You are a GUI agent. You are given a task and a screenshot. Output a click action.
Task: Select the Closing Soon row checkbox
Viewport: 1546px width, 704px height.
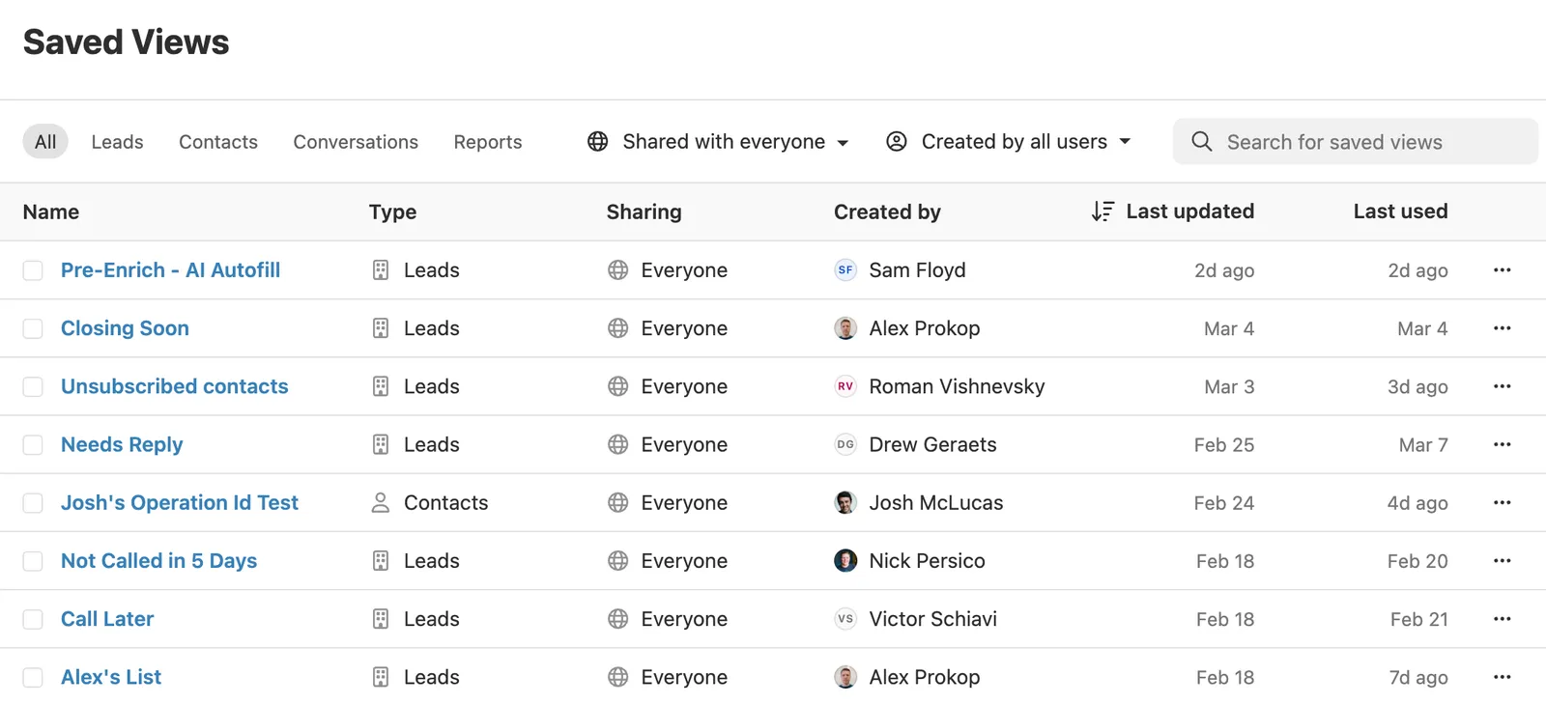[x=33, y=328]
